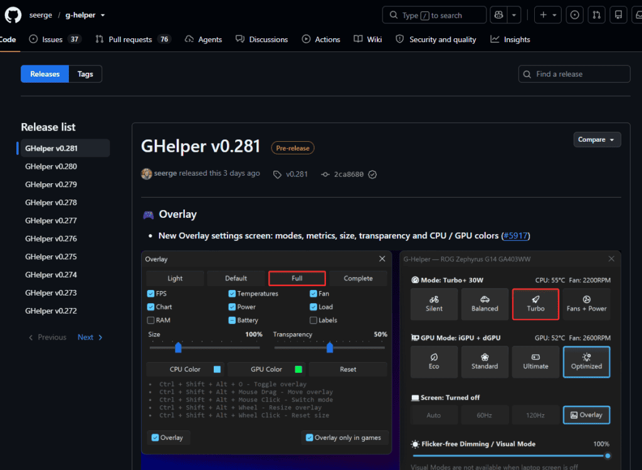
Task: Select the Complete overlay mode
Action: (358, 278)
